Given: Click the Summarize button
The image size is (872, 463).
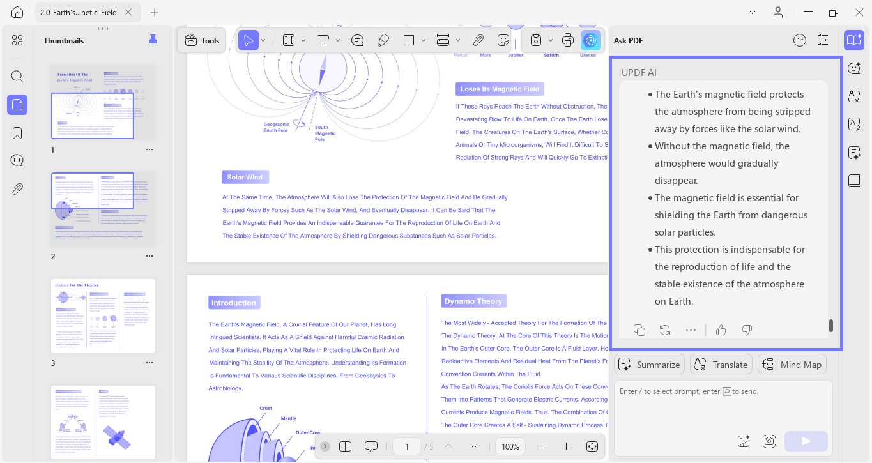Looking at the screenshot, I should click(x=649, y=364).
